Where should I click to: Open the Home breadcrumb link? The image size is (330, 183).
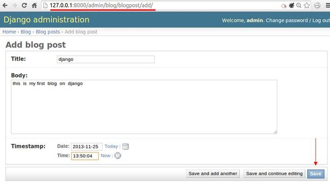(x=9, y=32)
